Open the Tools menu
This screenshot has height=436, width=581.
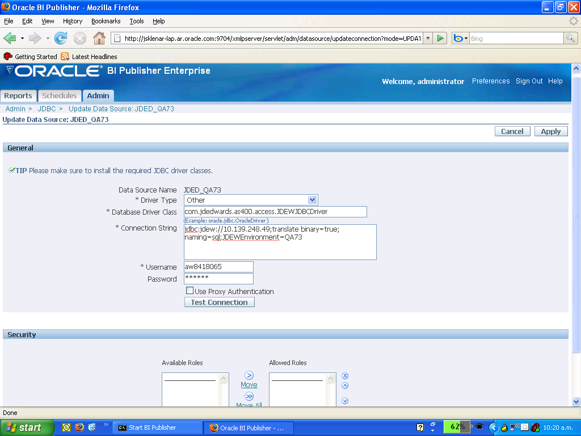[136, 21]
